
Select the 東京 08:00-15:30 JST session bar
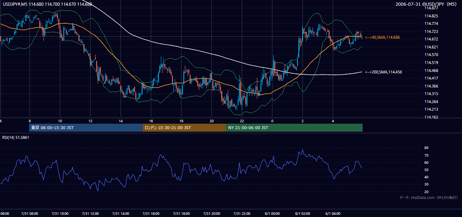click(x=86, y=128)
